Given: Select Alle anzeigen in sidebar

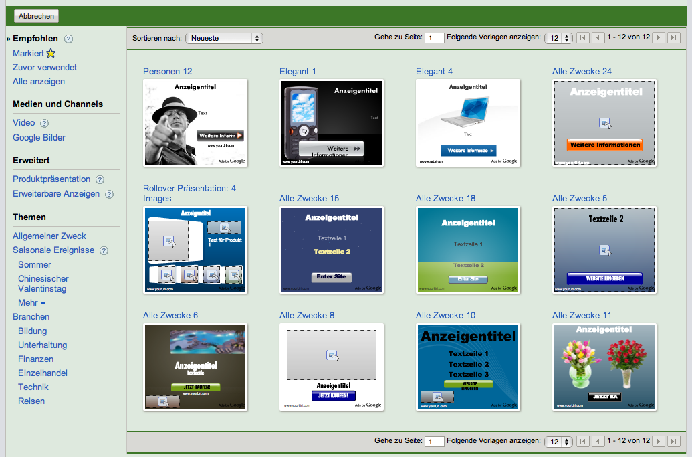Looking at the screenshot, I should (x=39, y=81).
